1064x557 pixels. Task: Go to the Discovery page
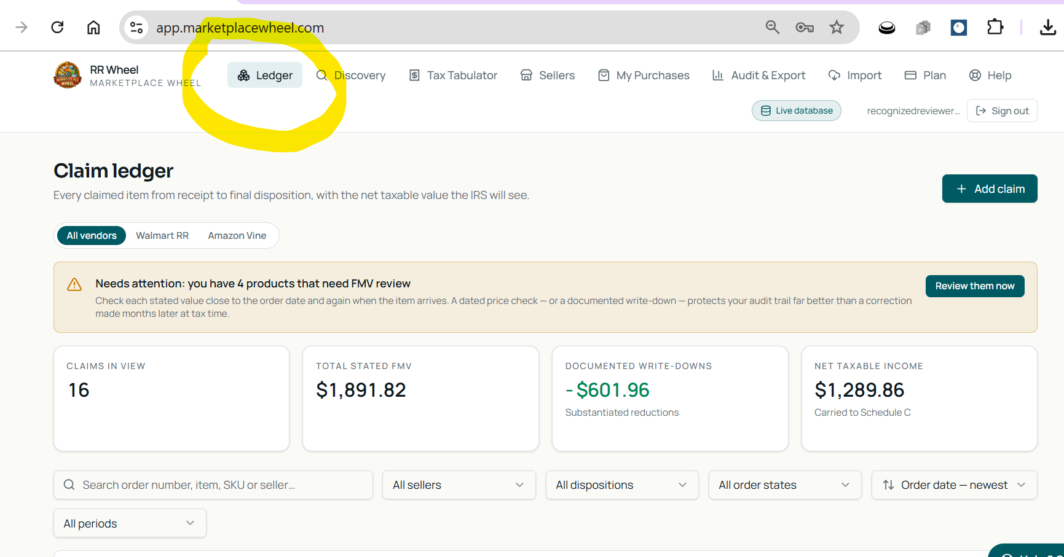tap(351, 75)
